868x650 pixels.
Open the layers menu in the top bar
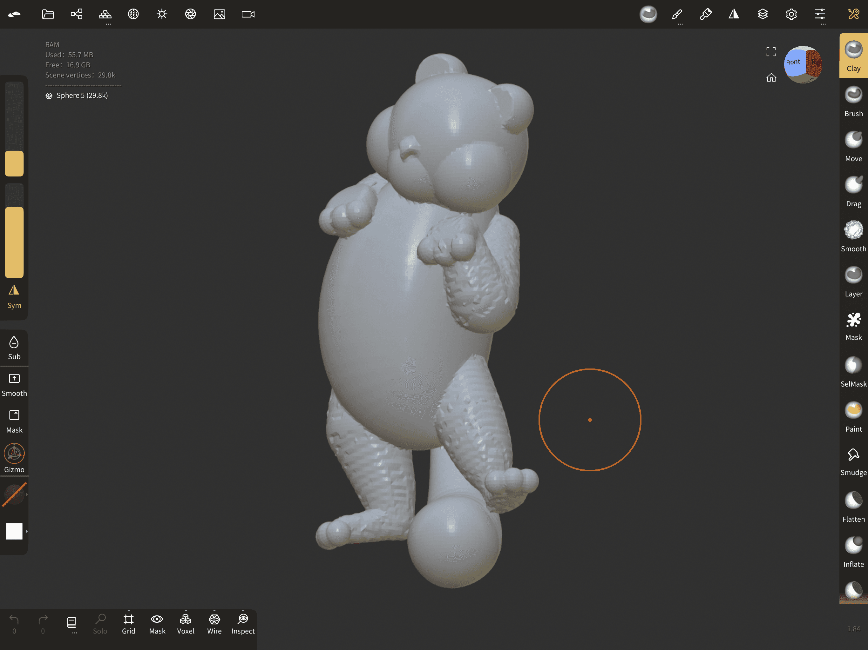tap(763, 15)
